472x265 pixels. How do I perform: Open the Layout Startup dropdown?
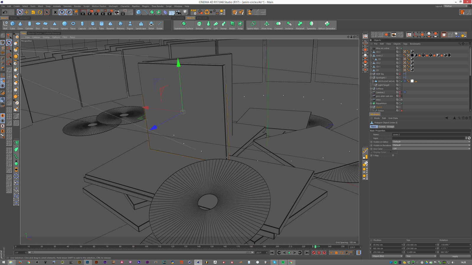456,6
